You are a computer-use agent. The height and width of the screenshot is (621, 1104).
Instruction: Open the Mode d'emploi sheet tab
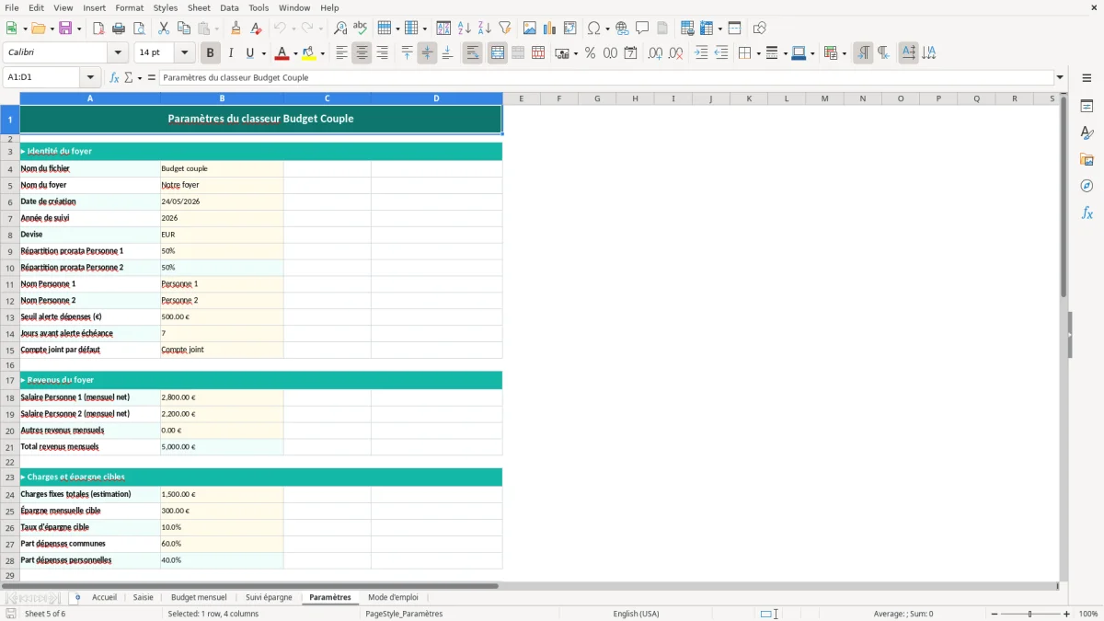tap(393, 598)
